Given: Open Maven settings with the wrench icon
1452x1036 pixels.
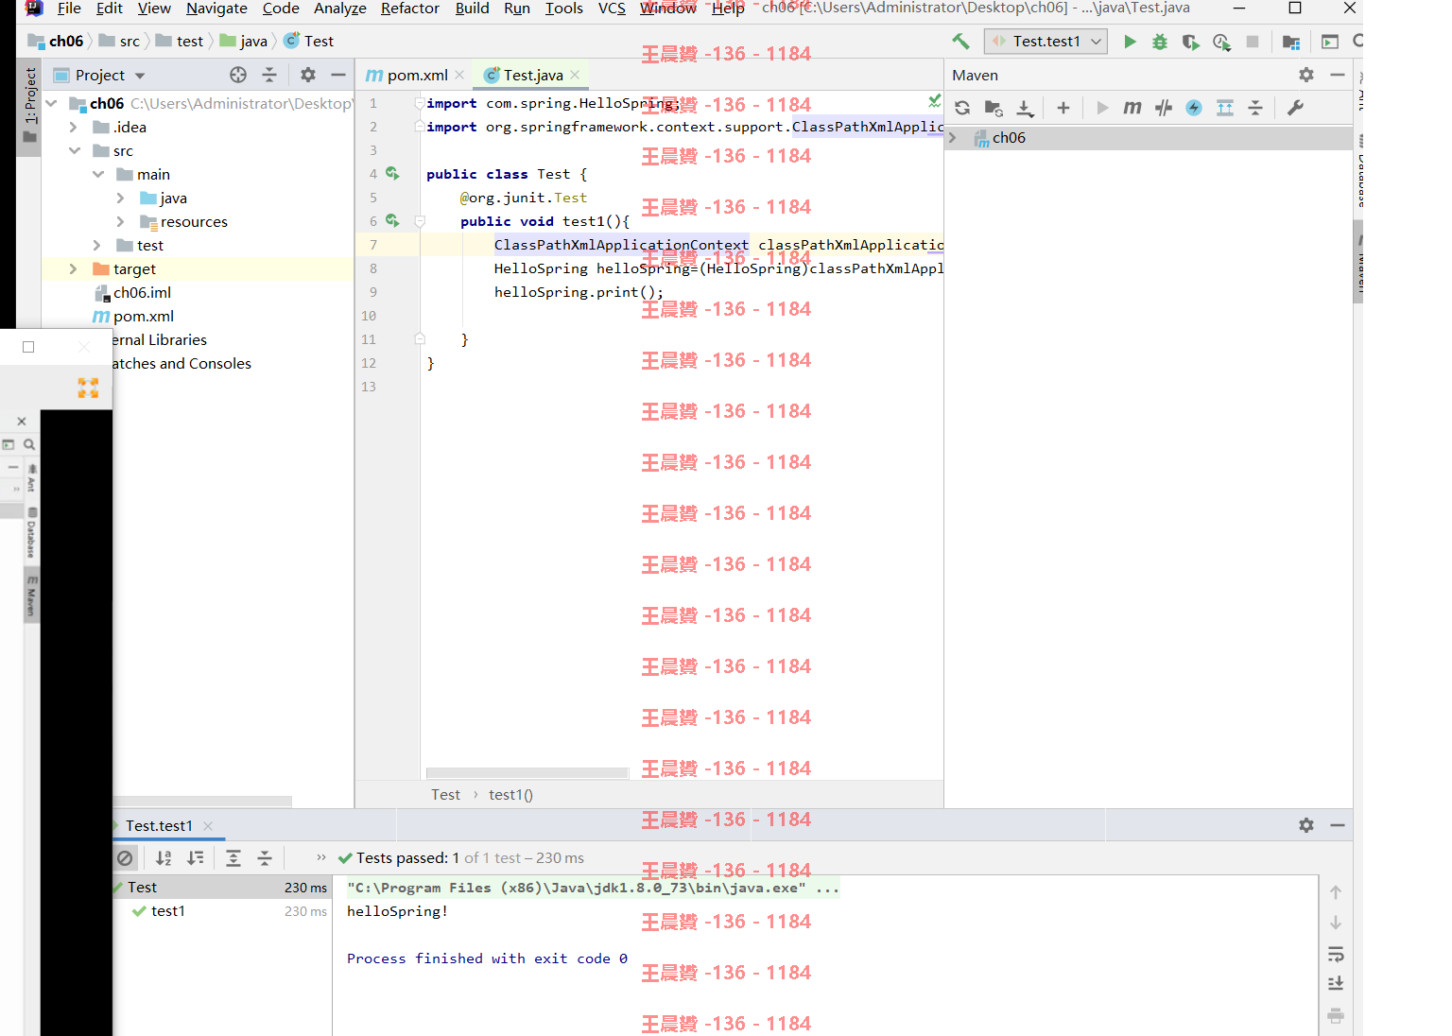Looking at the screenshot, I should [x=1296, y=108].
